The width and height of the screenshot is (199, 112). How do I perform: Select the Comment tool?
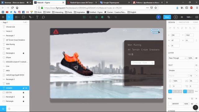[x=43, y=17]
